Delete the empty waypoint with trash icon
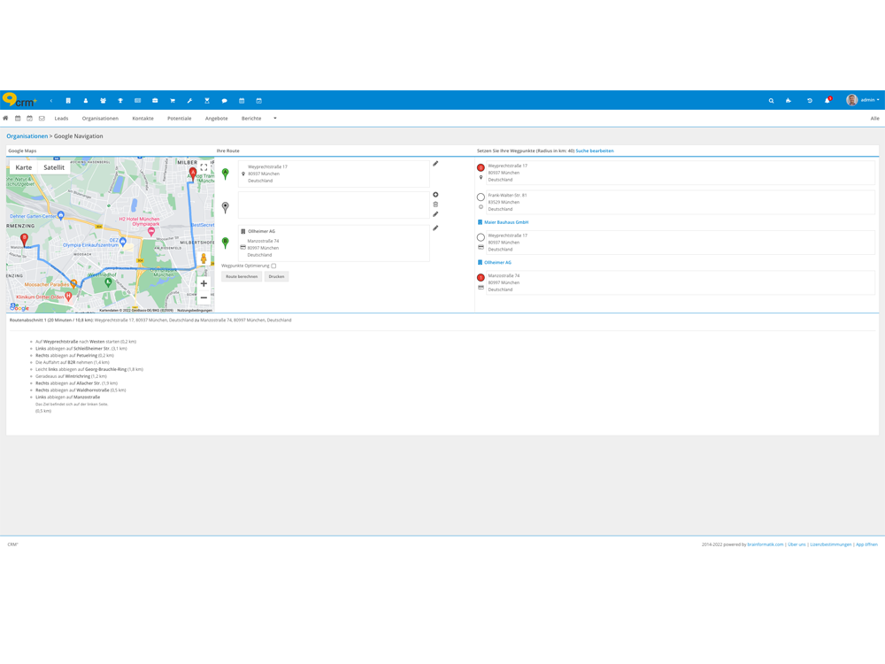Viewport: 885px width, 664px height. [x=435, y=205]
